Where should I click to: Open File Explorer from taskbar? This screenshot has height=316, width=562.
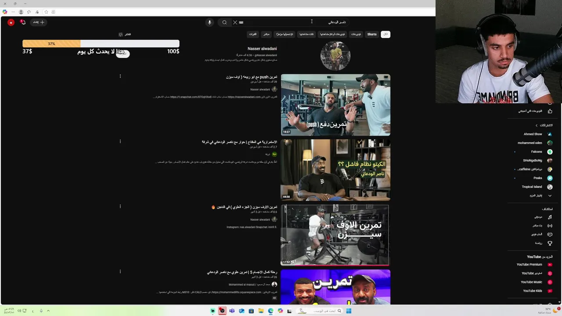point(261,311)
